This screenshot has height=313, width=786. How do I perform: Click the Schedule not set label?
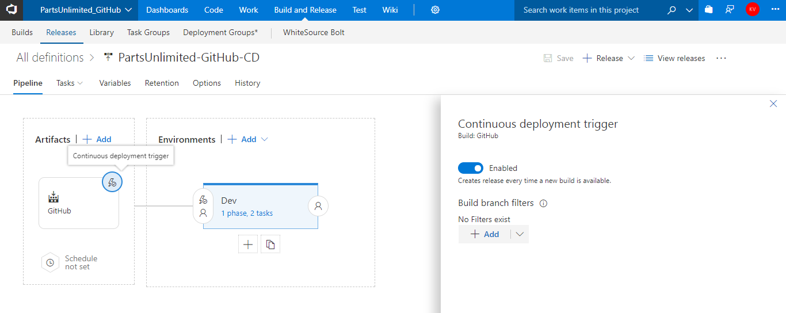(x=81, y=262)
